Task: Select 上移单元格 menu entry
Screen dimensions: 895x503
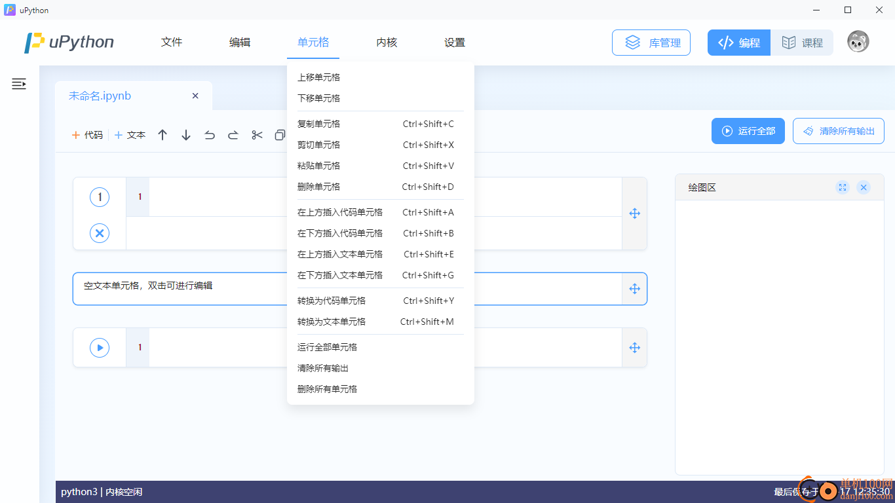Action: 380,77
